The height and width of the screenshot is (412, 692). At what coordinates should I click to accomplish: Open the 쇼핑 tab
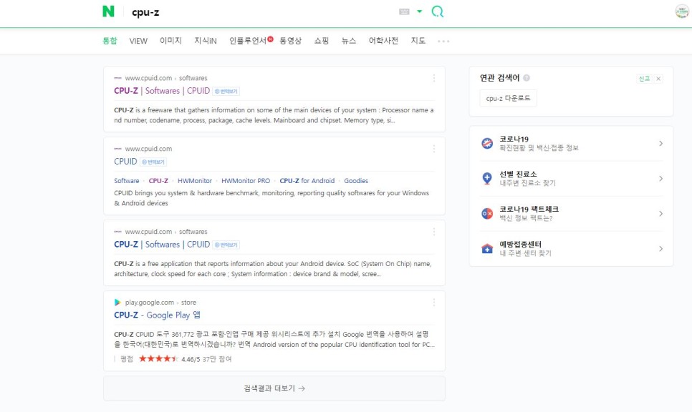(321, 41)
